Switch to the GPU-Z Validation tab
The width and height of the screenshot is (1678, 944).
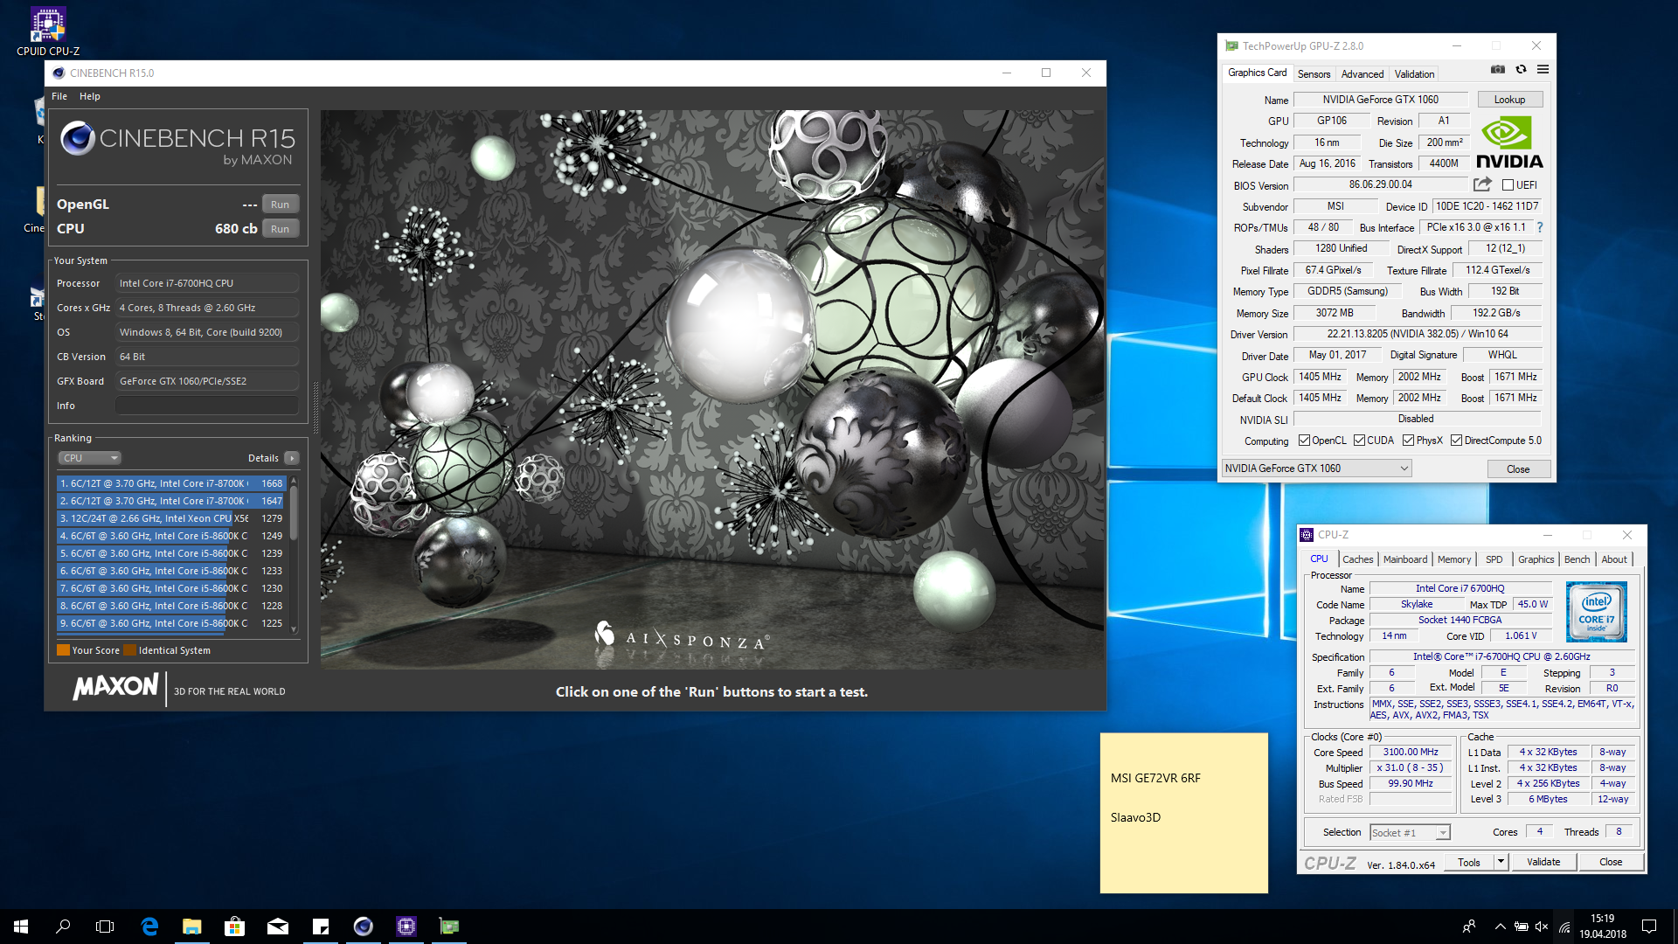click(1414, 74)
